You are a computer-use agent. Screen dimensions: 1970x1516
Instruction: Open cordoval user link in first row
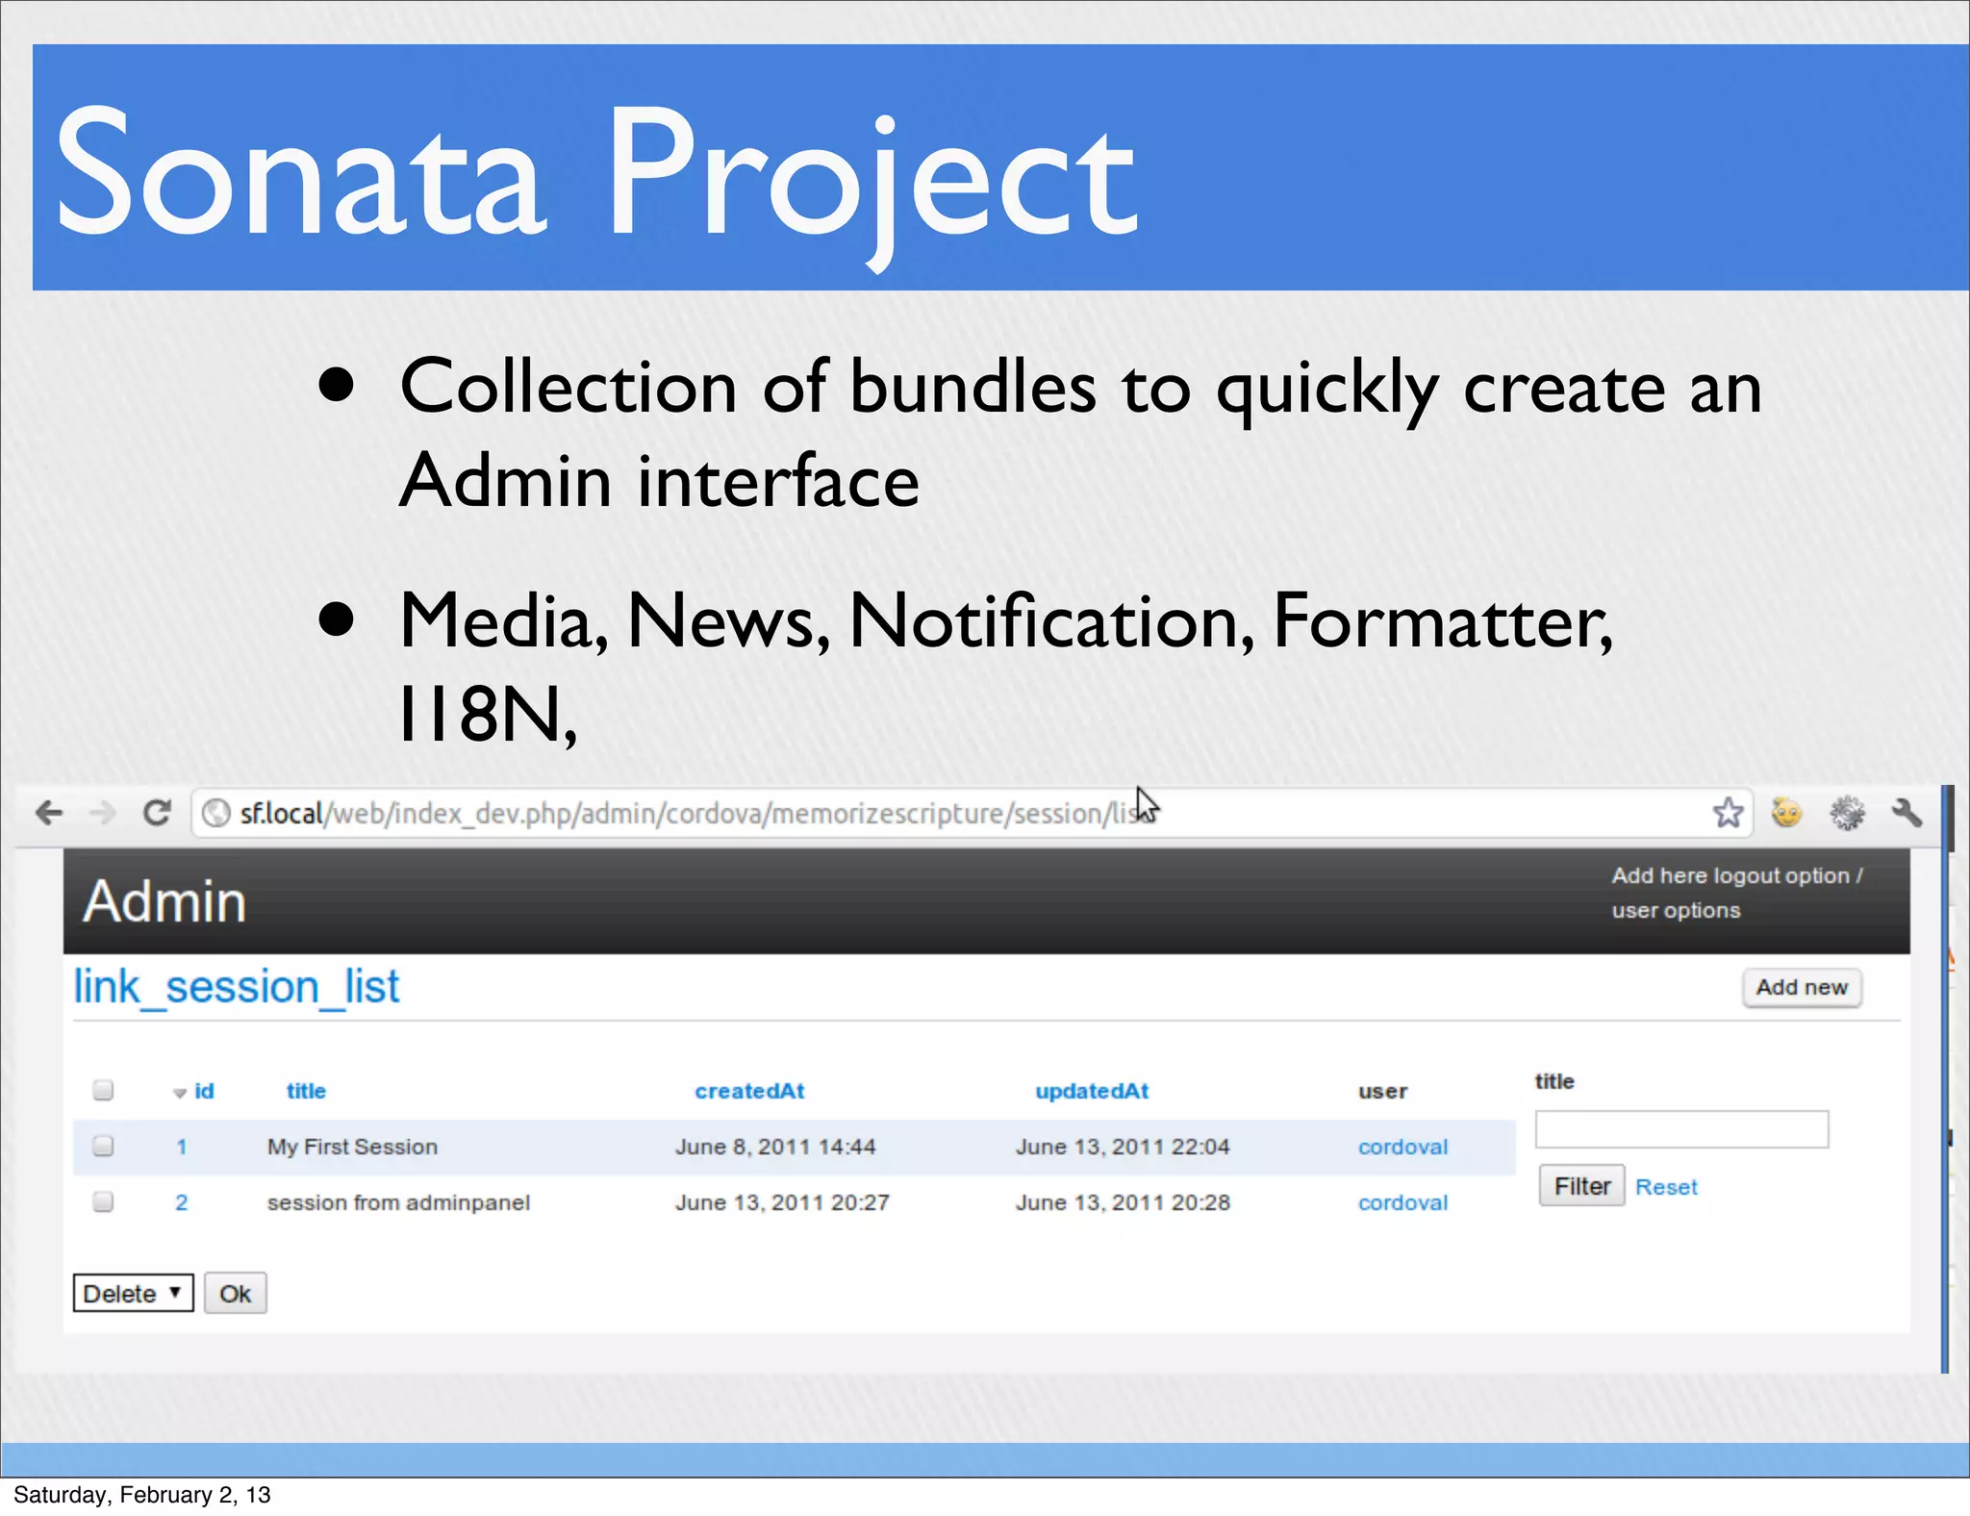pos(1402,1147)
